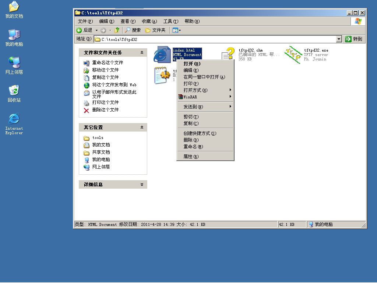The width and height of the screenshot is (377, 283).
Task: Choose 创建快捷方式(S) in context menu
Action: point(205,133)
